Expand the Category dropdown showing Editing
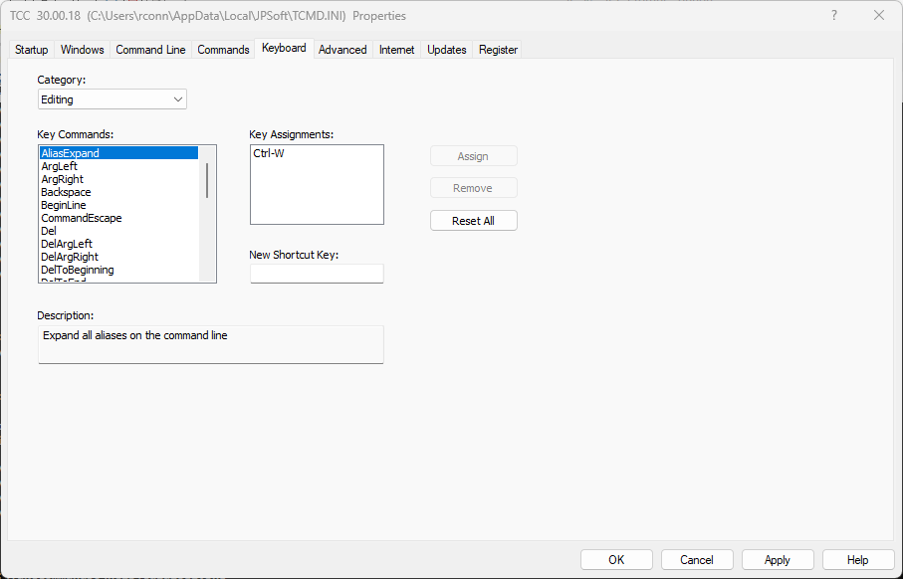 click(113, 99)
